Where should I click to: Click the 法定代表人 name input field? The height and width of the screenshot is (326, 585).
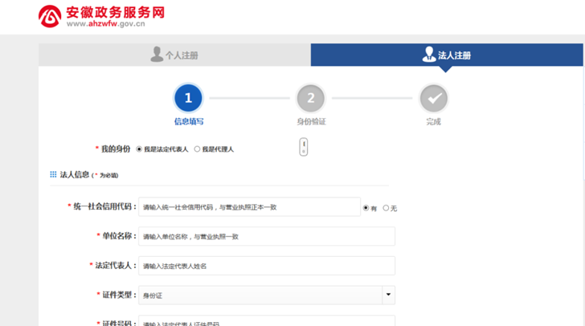pyautogui.click(x=266, y=266)
